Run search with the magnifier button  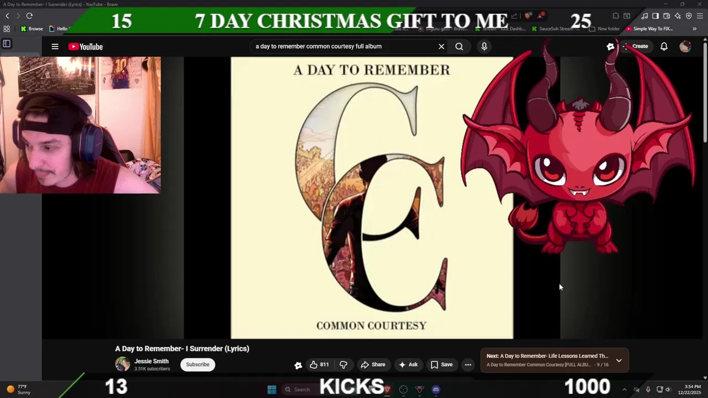459,46
